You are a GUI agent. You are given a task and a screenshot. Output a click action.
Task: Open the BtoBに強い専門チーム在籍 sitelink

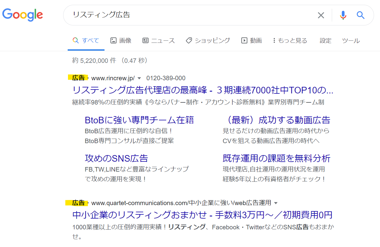pyautogui.click(x=139, y=120)
